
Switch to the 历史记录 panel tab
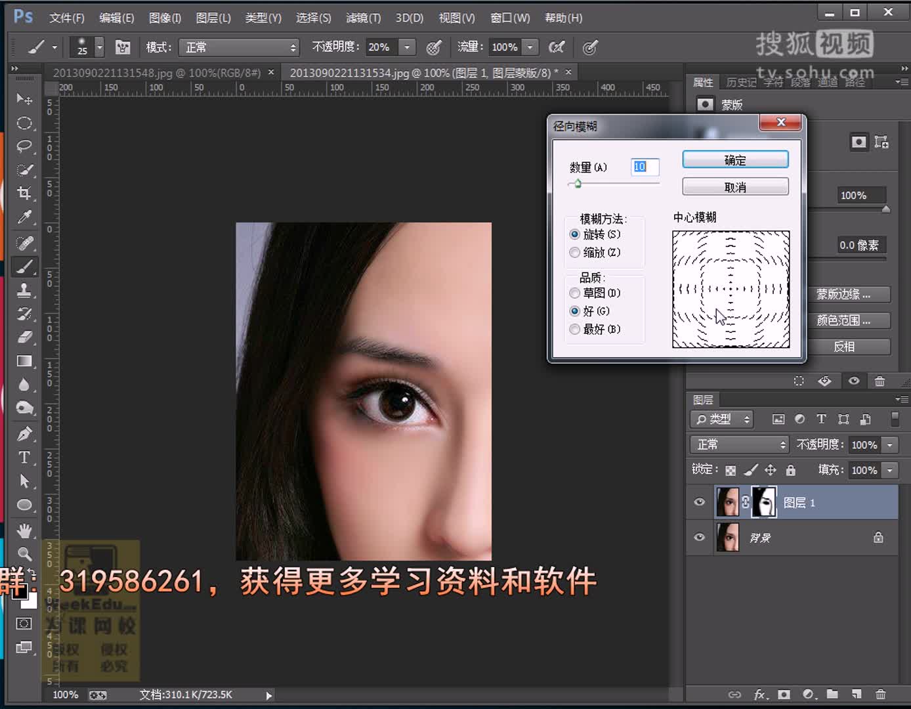(741, 82)
